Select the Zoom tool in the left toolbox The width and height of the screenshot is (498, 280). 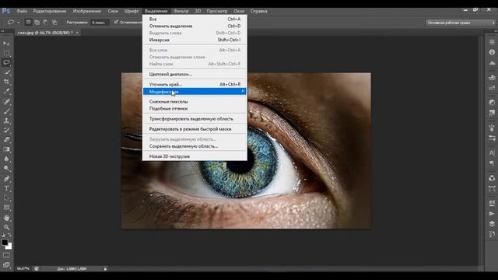tap(6, 227)
